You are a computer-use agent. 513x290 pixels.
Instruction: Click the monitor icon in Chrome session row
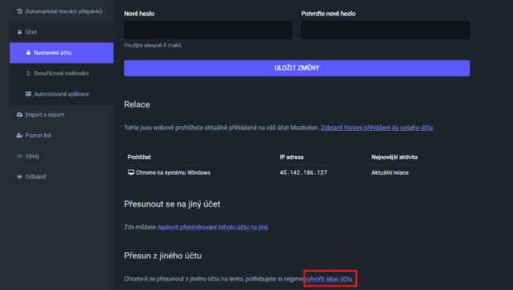point(131,173)
